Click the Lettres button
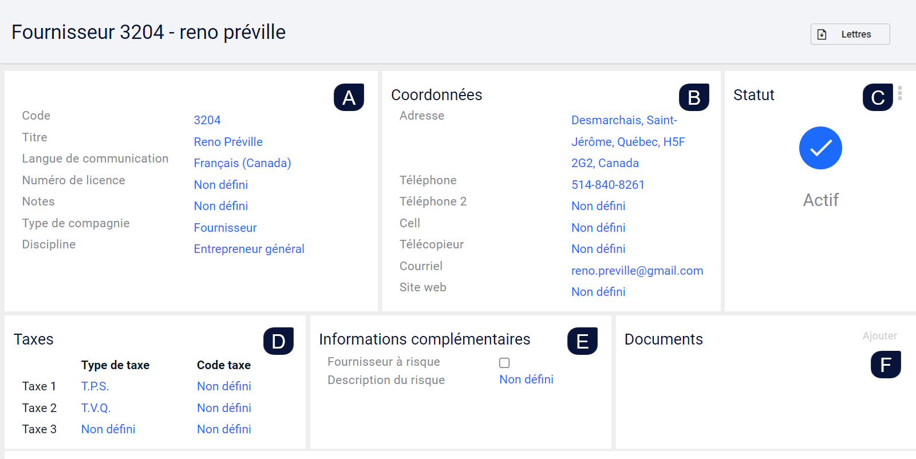Image resolution: width=916 pixels, height=459 pixels. point(850,34)
